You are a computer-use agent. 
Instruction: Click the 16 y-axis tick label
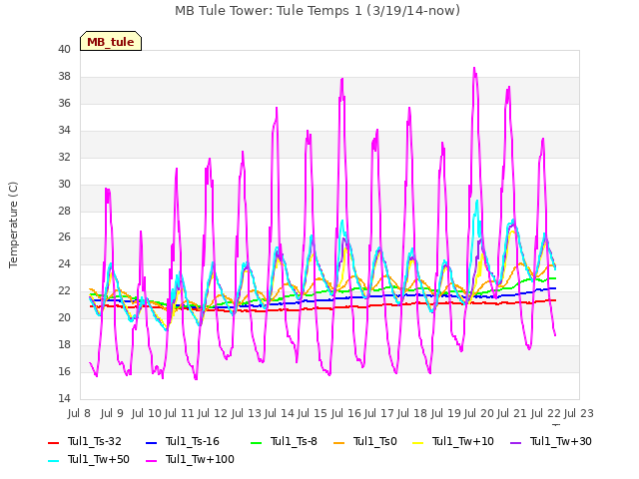64,371
